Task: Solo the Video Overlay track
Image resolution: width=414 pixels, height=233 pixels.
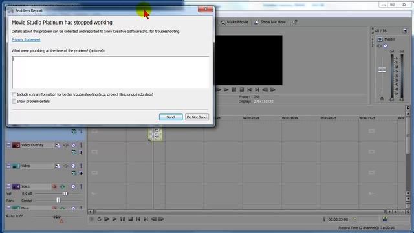Action: 81,145
